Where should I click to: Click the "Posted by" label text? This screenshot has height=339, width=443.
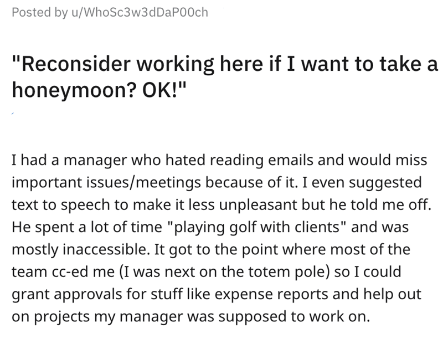(40, 13)
